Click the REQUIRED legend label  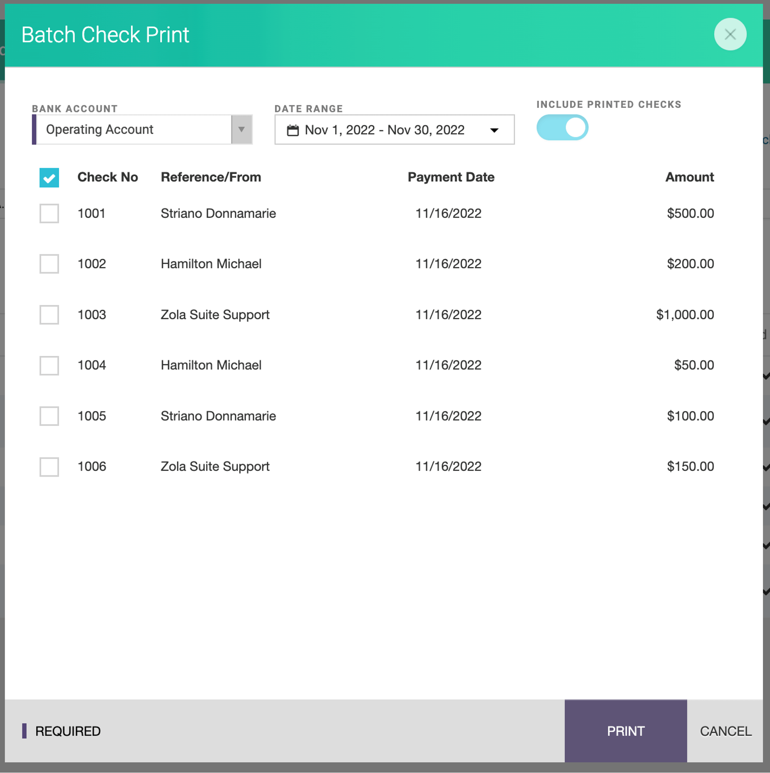point(68,731)
